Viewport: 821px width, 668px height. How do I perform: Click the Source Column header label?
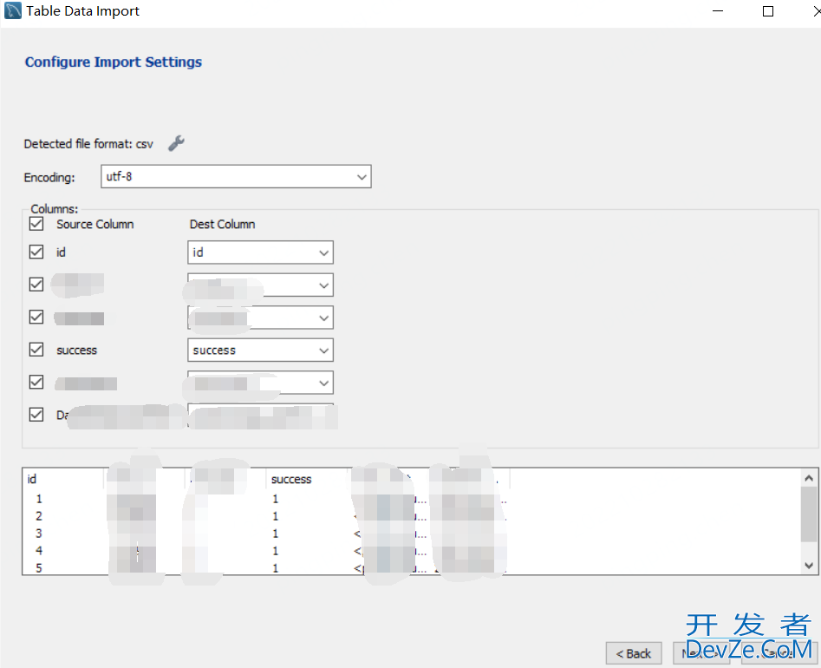tap(94, 224)
